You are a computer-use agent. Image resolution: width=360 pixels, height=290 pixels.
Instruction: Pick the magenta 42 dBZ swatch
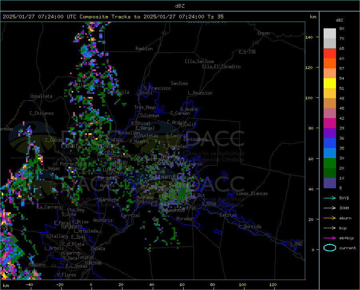[330, 123]
